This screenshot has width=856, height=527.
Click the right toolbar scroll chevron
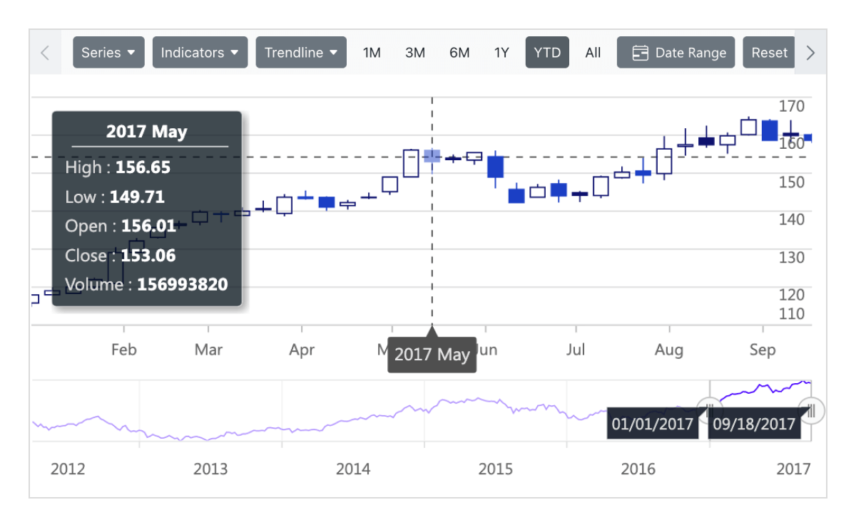tap(810, 52)
